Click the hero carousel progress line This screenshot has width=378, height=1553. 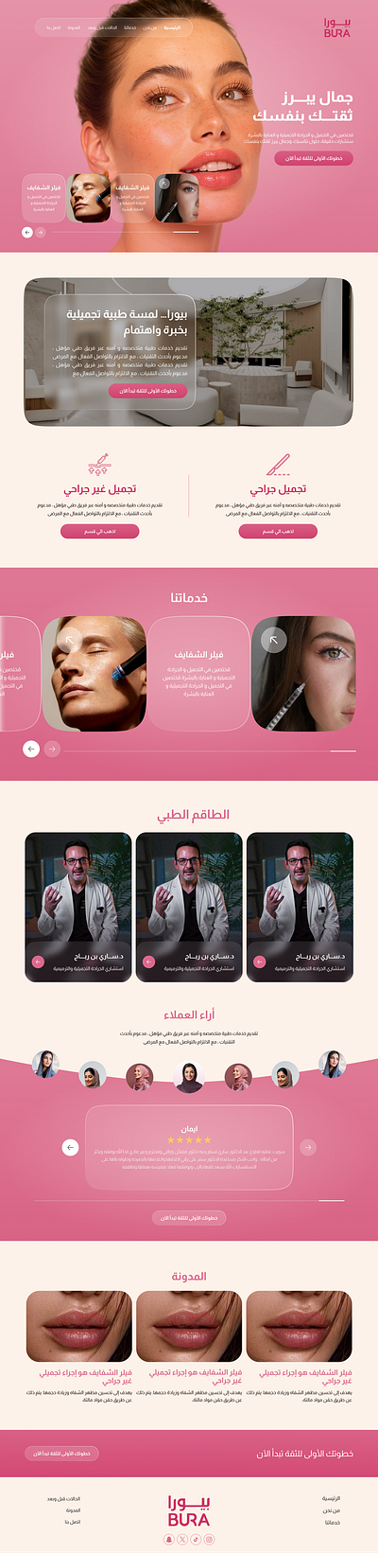(125, 232)
